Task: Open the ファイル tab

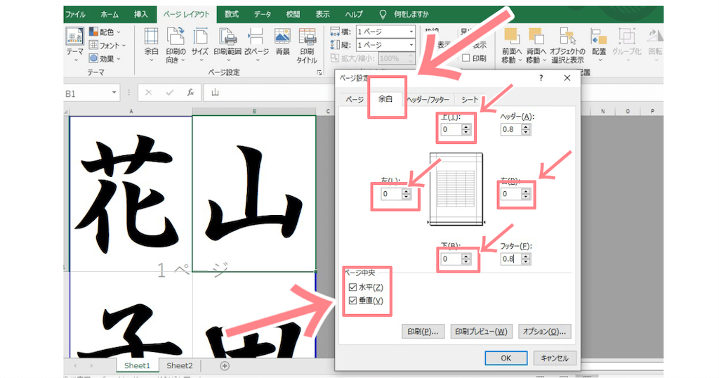Action: tap(75, 14)
